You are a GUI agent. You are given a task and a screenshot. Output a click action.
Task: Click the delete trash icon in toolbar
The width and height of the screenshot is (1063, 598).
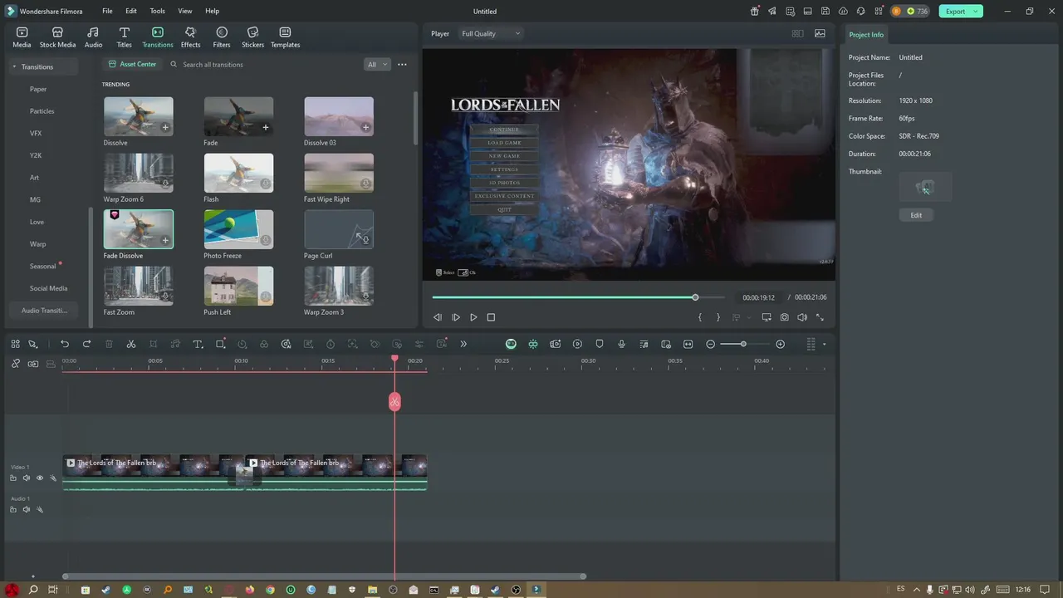point(109,344)
